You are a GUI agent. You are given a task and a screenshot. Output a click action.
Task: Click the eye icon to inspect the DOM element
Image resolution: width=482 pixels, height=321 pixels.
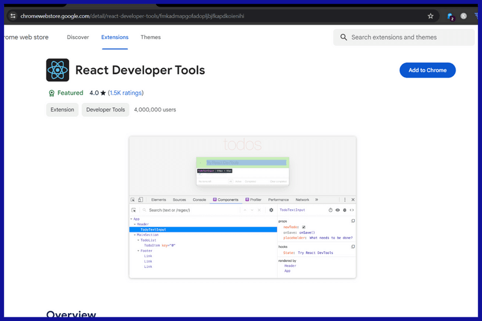coord(337,210)
